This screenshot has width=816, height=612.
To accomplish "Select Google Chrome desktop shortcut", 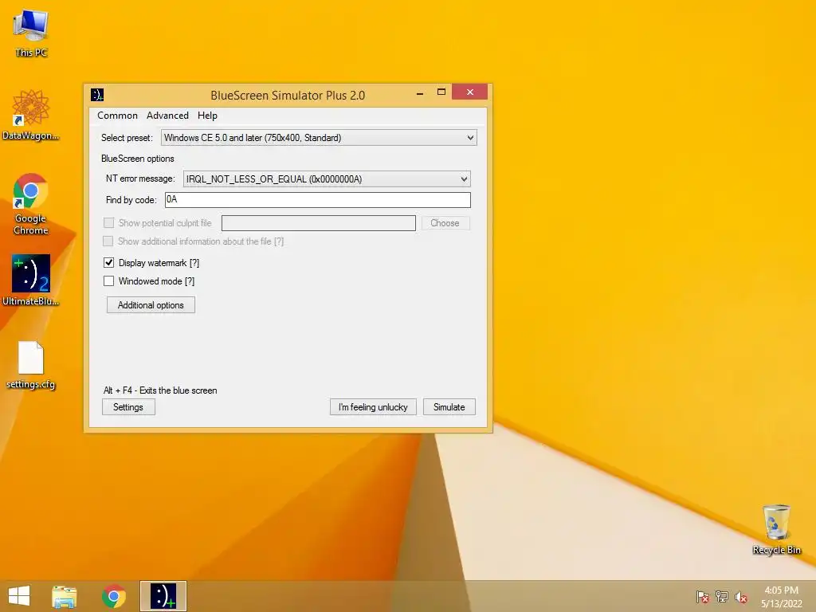I will click(x=31, y=203).
